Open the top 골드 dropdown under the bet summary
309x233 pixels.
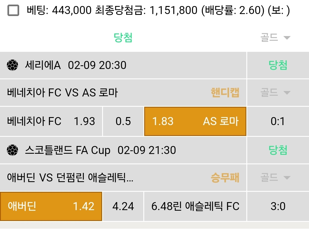coord(275,37)
